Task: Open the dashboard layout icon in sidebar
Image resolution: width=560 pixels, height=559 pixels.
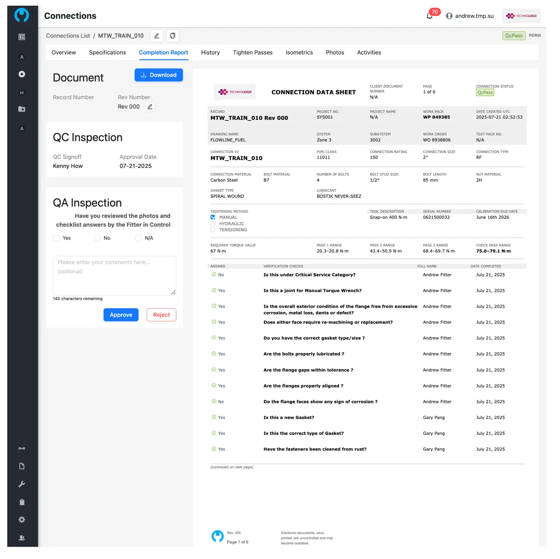Action: (x=22, y=37)
